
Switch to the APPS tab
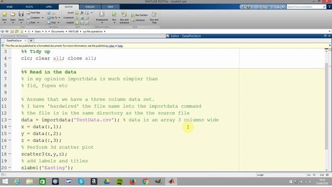point(49,7)
